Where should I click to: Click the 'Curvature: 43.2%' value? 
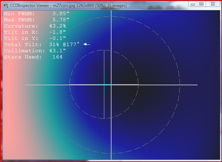pyautogui.click(x=35, y=26)
